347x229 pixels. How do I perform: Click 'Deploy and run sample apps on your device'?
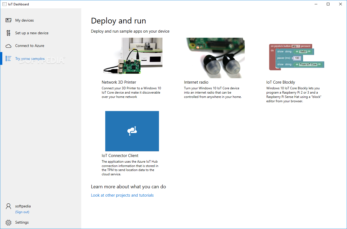[x=130, y=31]
